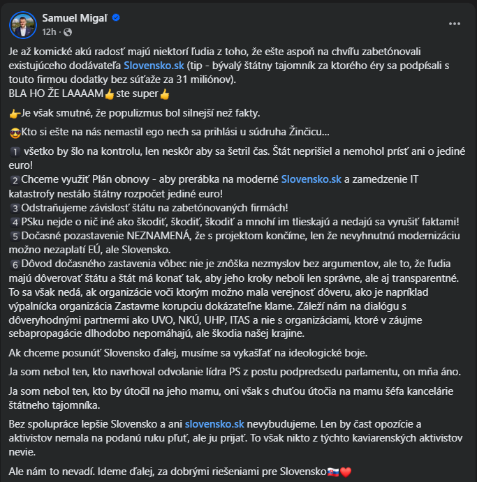Screen dimensions: 477x482
Task: Click the pointing finger emoji before 'Je však smutné'
Action: tap(14, 113)
